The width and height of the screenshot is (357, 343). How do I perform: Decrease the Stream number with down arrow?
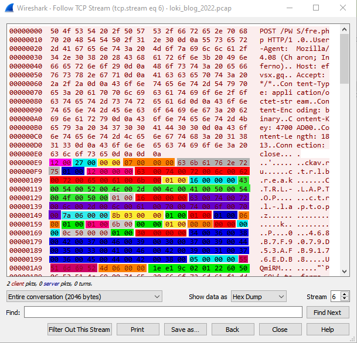(x=345, y=300)
